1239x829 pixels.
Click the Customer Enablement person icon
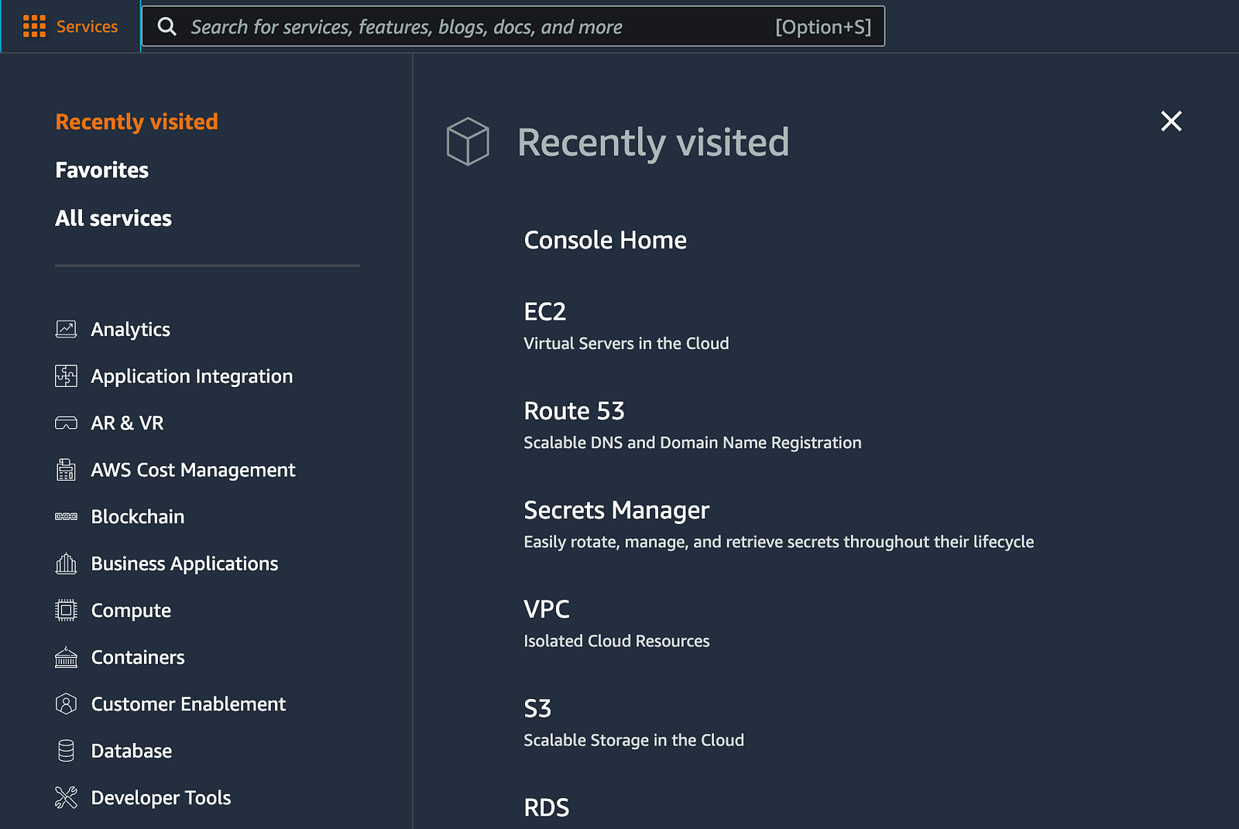point(67,704)
